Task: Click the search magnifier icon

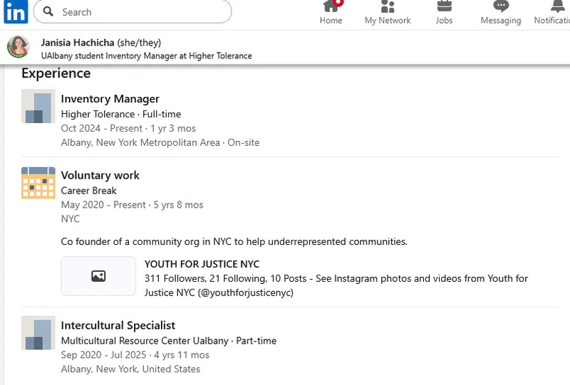Action: 48,11
